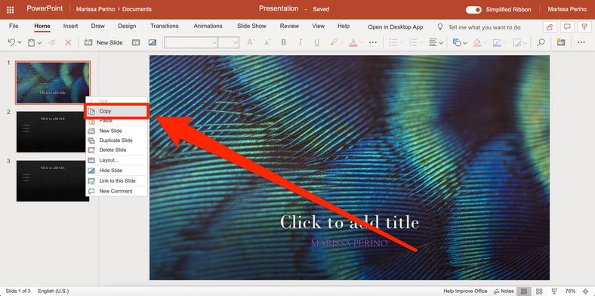
Task: Expand the Undo dropdown arrow
Action: point(20,43)
